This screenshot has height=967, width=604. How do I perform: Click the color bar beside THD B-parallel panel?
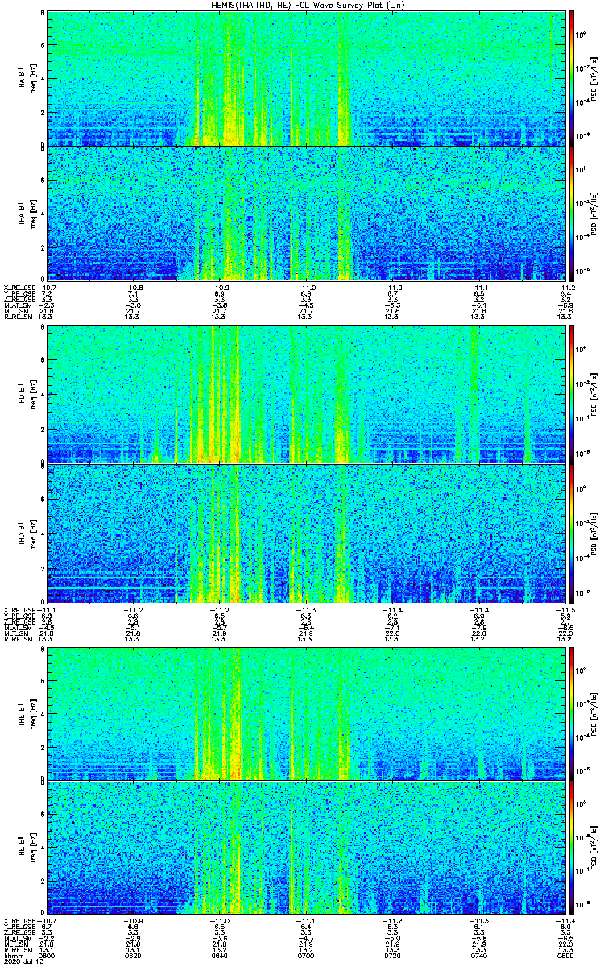pyautogui.click(x=572, y=533)
